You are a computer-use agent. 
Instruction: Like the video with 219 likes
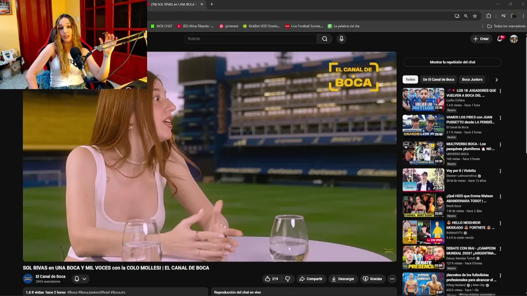pos(271,279)
